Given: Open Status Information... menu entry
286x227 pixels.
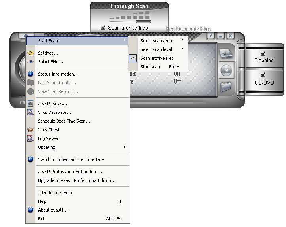Looking at the screenshot, I should [78, 74].
